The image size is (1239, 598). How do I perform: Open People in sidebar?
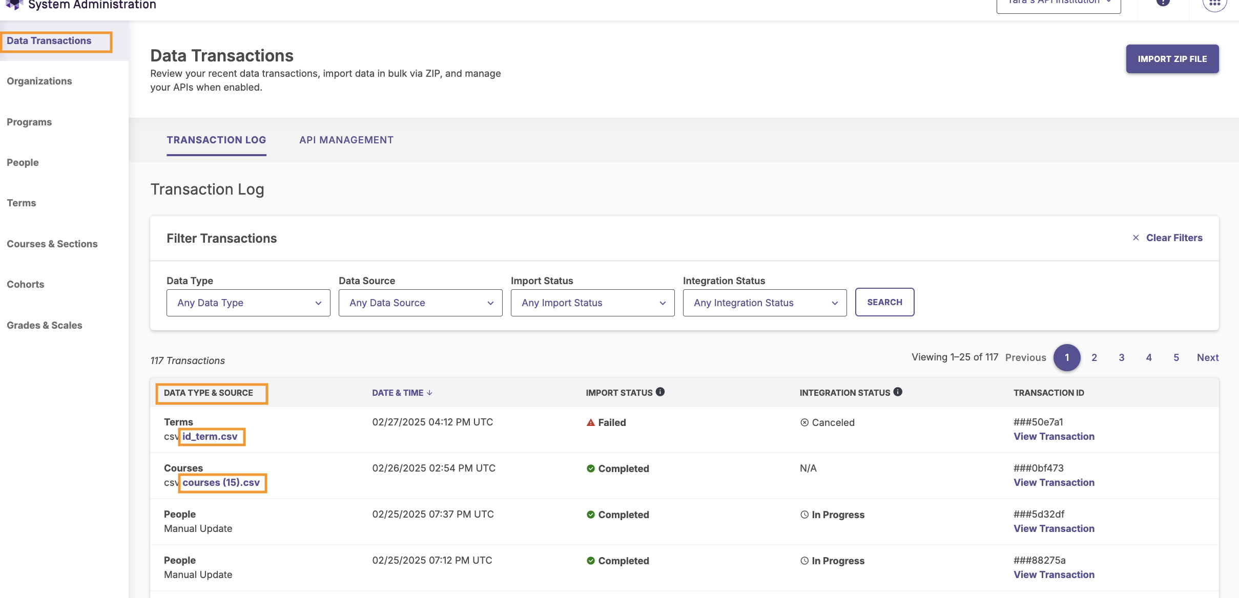(x=23, y=162)
